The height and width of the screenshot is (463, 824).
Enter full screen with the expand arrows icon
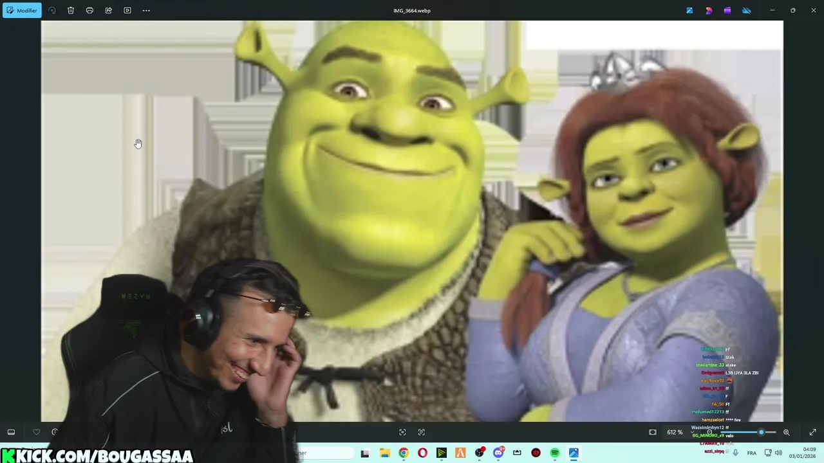pyautogui.click(x=812, y=432)
